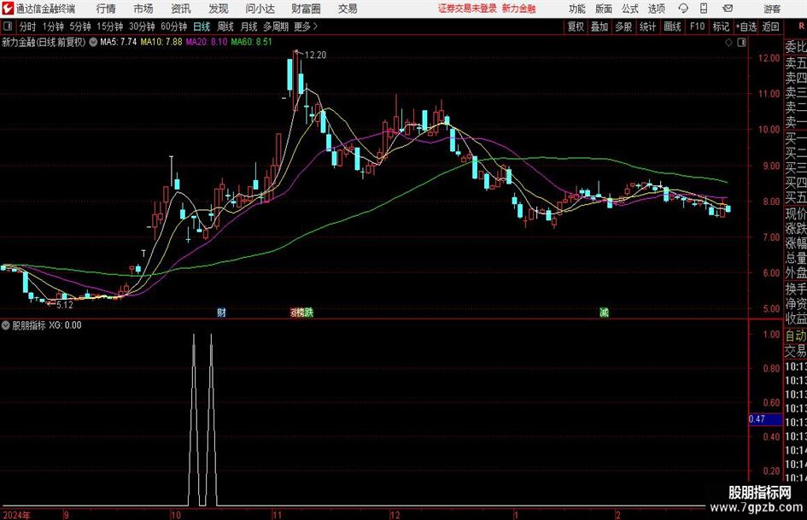This screenshot has height=520, width=807.
Task: Click the 复权 toolbar button
Action: click(x=576, y=26)
